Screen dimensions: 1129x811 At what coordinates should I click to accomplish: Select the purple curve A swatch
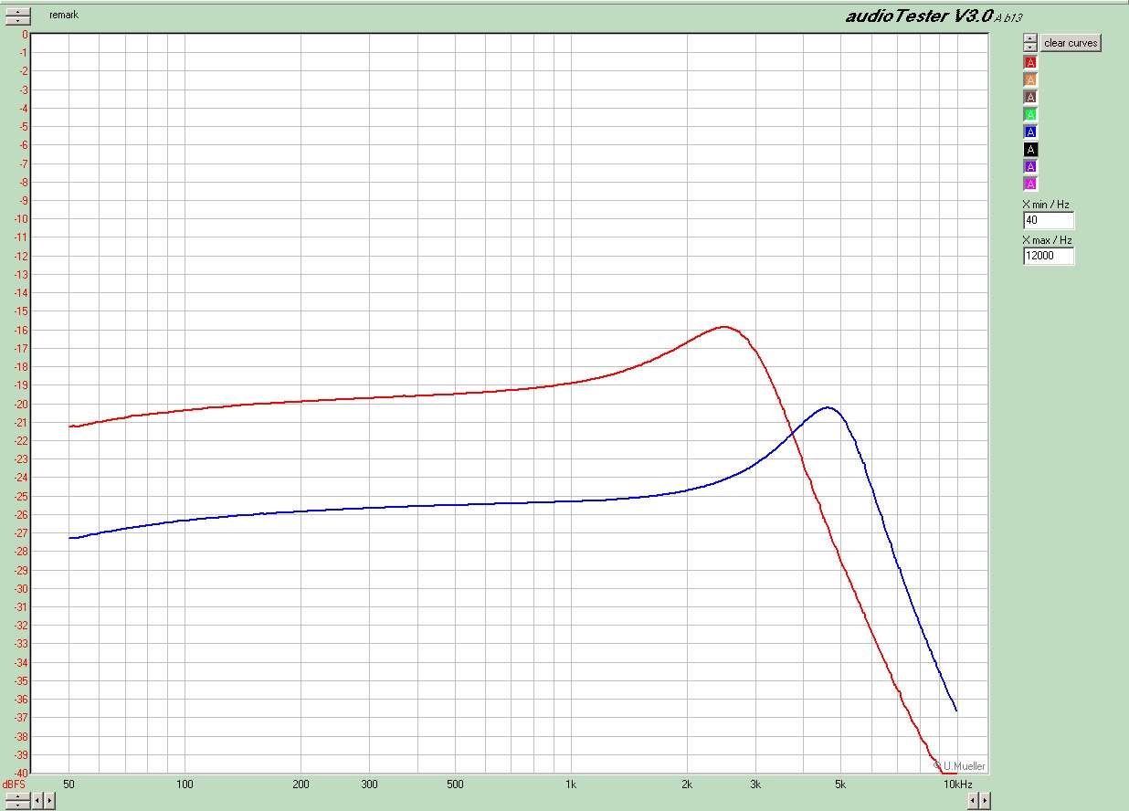click(1030, 166)
